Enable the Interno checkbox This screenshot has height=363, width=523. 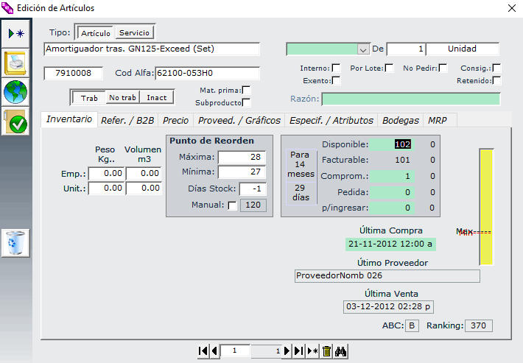point(337,68)
